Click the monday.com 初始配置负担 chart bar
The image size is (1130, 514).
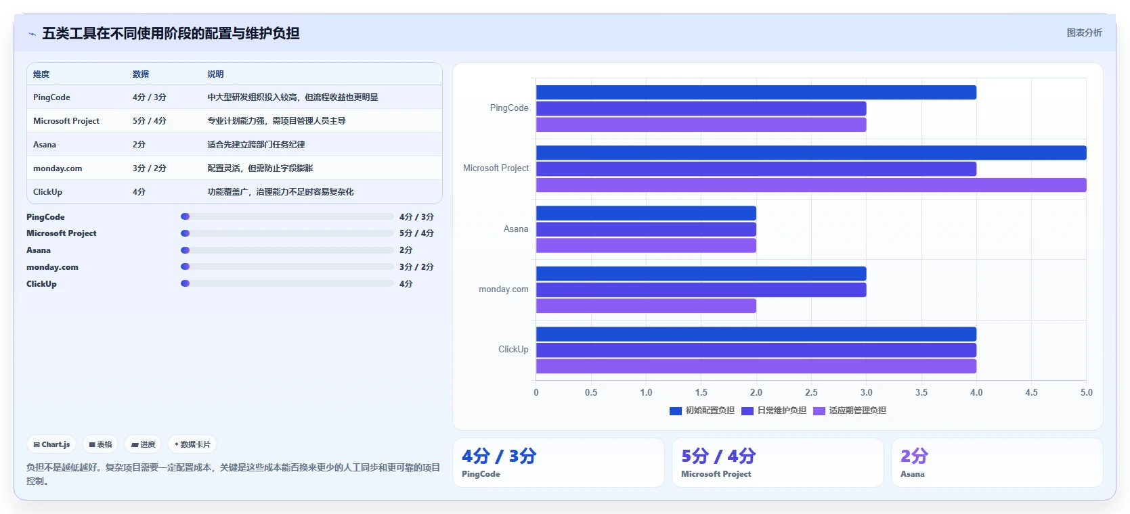701,273
